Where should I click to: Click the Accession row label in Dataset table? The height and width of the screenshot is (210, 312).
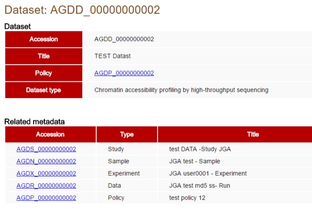pyautogui.click(x=44, y=39)
